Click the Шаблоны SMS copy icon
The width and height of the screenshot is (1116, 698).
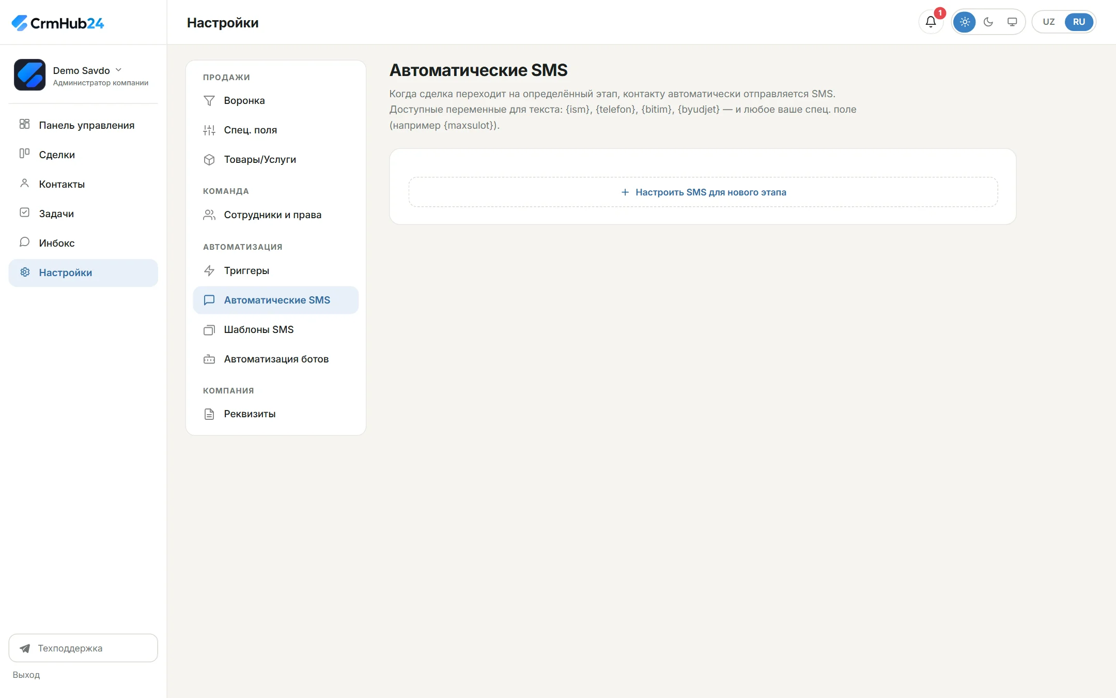pos(209,330)
